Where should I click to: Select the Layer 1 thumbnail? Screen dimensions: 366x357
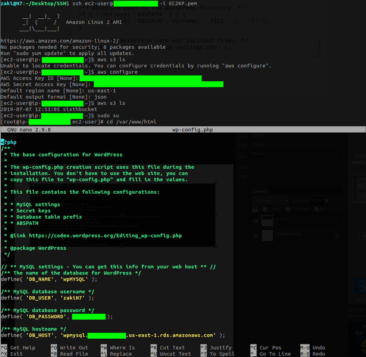point(267,221)
